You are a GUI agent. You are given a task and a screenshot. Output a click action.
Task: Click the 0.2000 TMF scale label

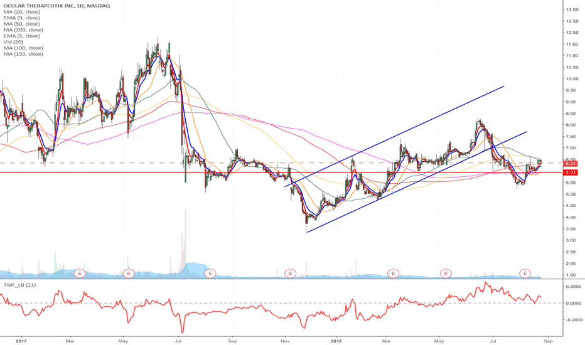[x=574, y=287]
